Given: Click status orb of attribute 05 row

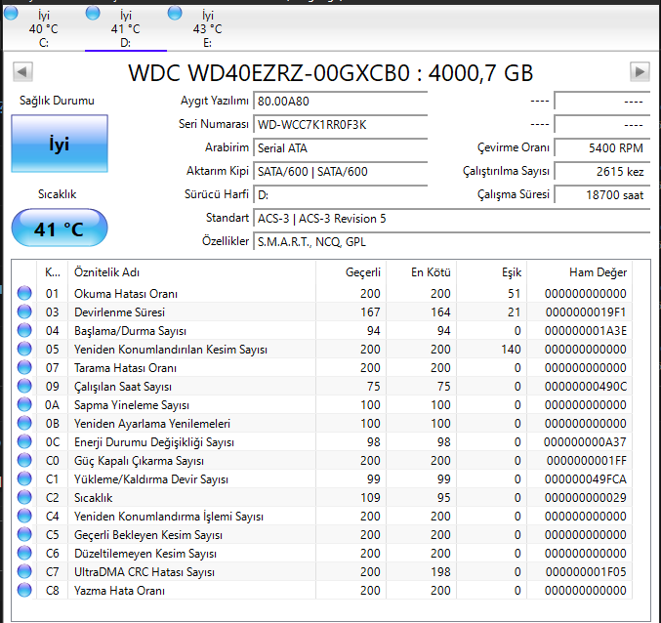Looking at the screenshot, I should click(x=24, y=349).
